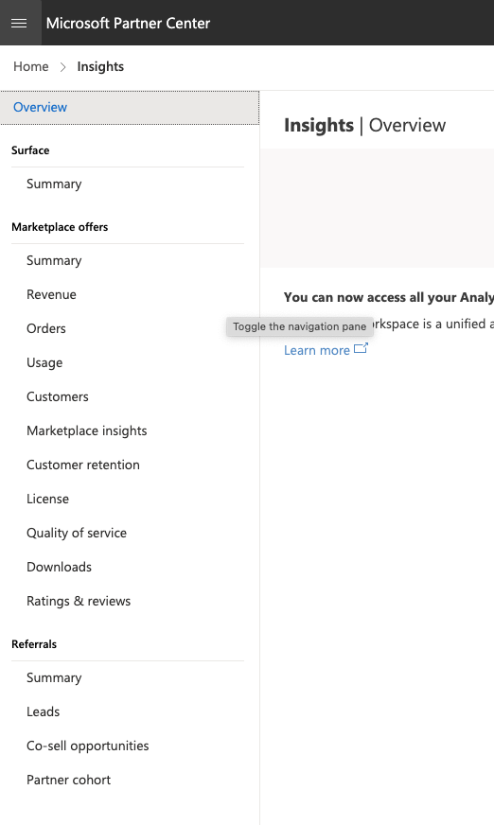
Task: Click the external link icon beside Learn more
Action: 361,349
